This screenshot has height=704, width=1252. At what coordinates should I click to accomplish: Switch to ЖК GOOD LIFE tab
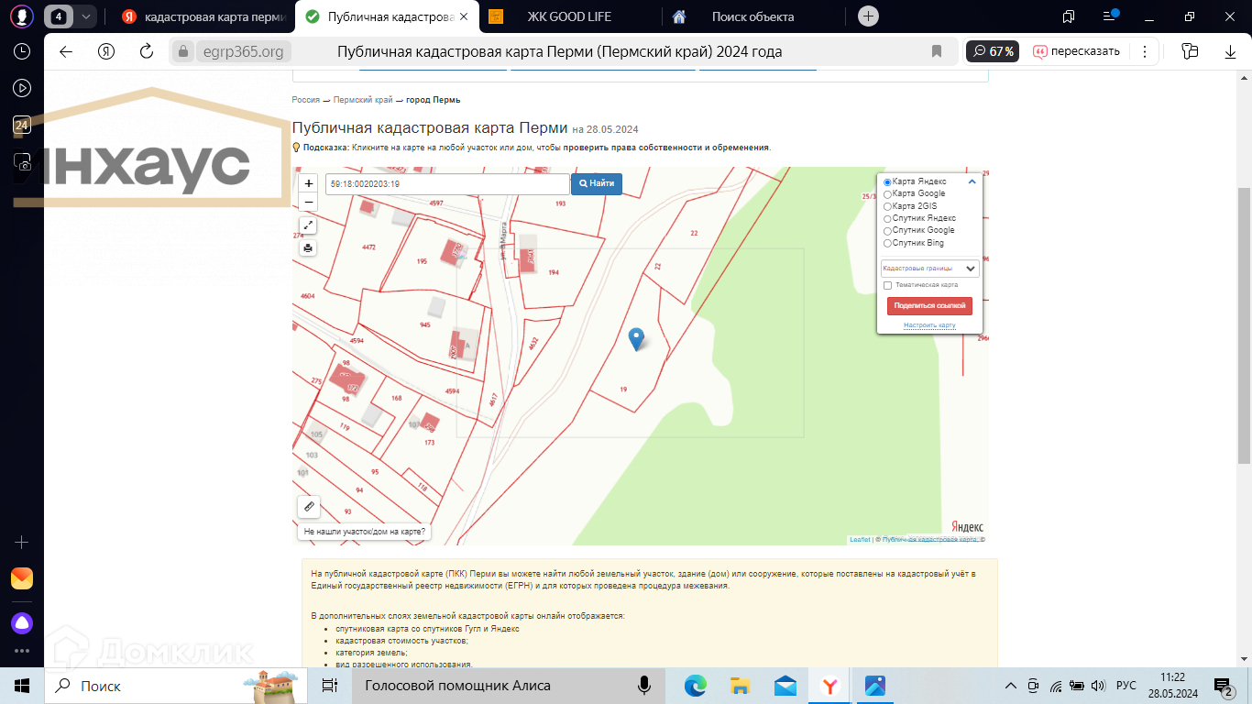coord(568,16)
